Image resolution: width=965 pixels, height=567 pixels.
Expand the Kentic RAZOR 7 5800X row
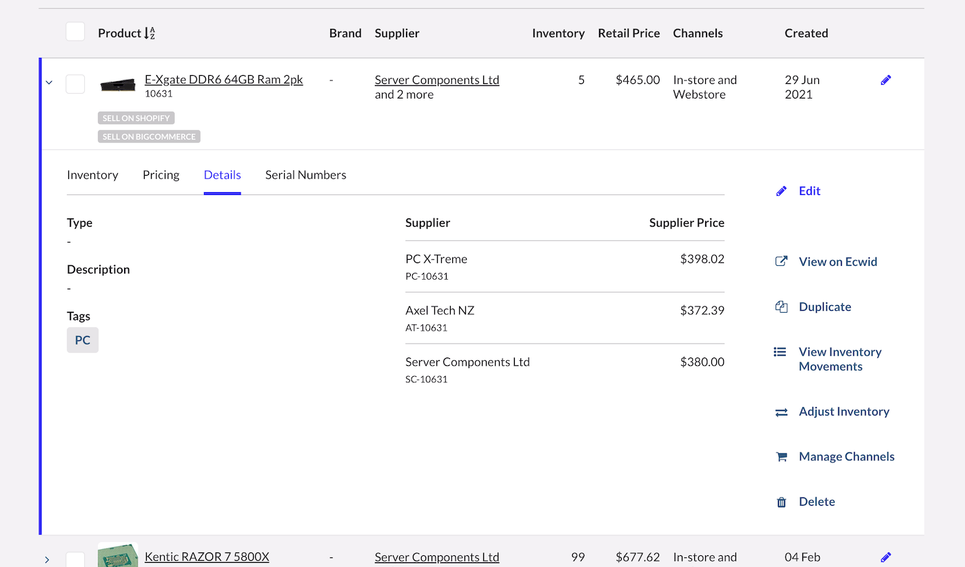(47, 559)
